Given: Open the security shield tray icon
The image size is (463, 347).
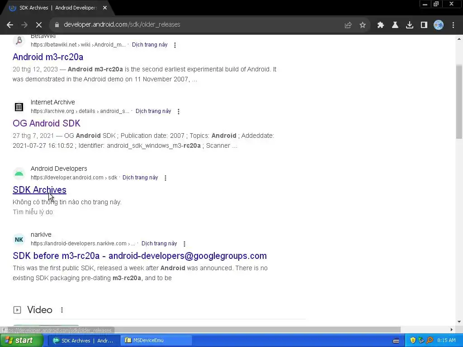Looking at the screenshot, I should click(413, 341).
